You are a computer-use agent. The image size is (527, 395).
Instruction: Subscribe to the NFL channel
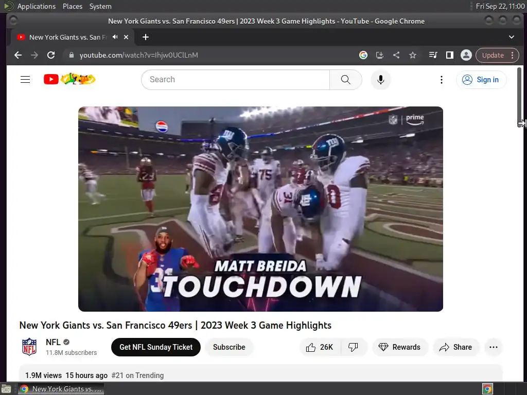click(x=229, y=347)
